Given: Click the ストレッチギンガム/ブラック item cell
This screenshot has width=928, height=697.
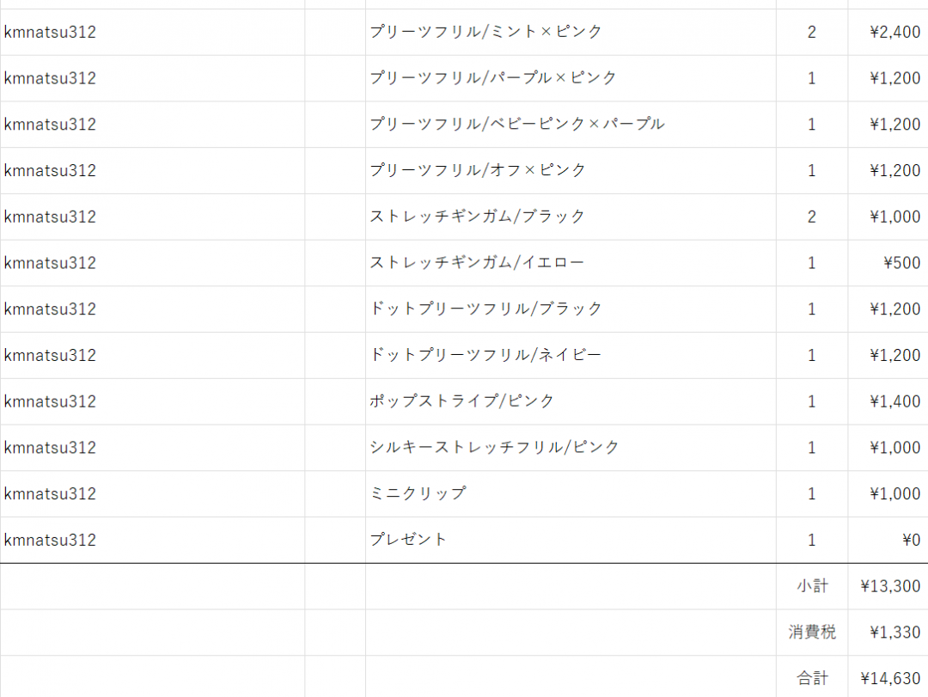Looking at the screenshot, I should (x=477, y=217).
